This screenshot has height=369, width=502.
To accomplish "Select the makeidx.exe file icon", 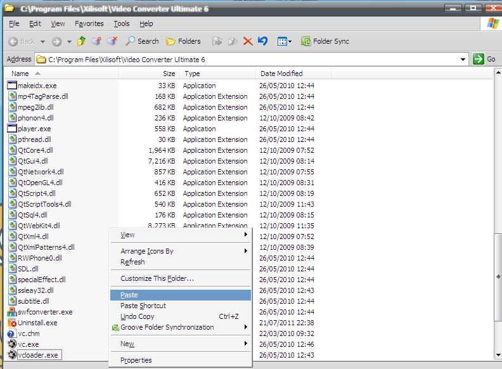I will point(12,85).
